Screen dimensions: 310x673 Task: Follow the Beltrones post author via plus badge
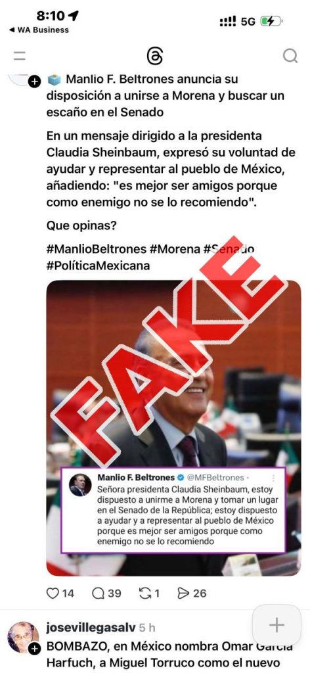[x=34, y=81]
